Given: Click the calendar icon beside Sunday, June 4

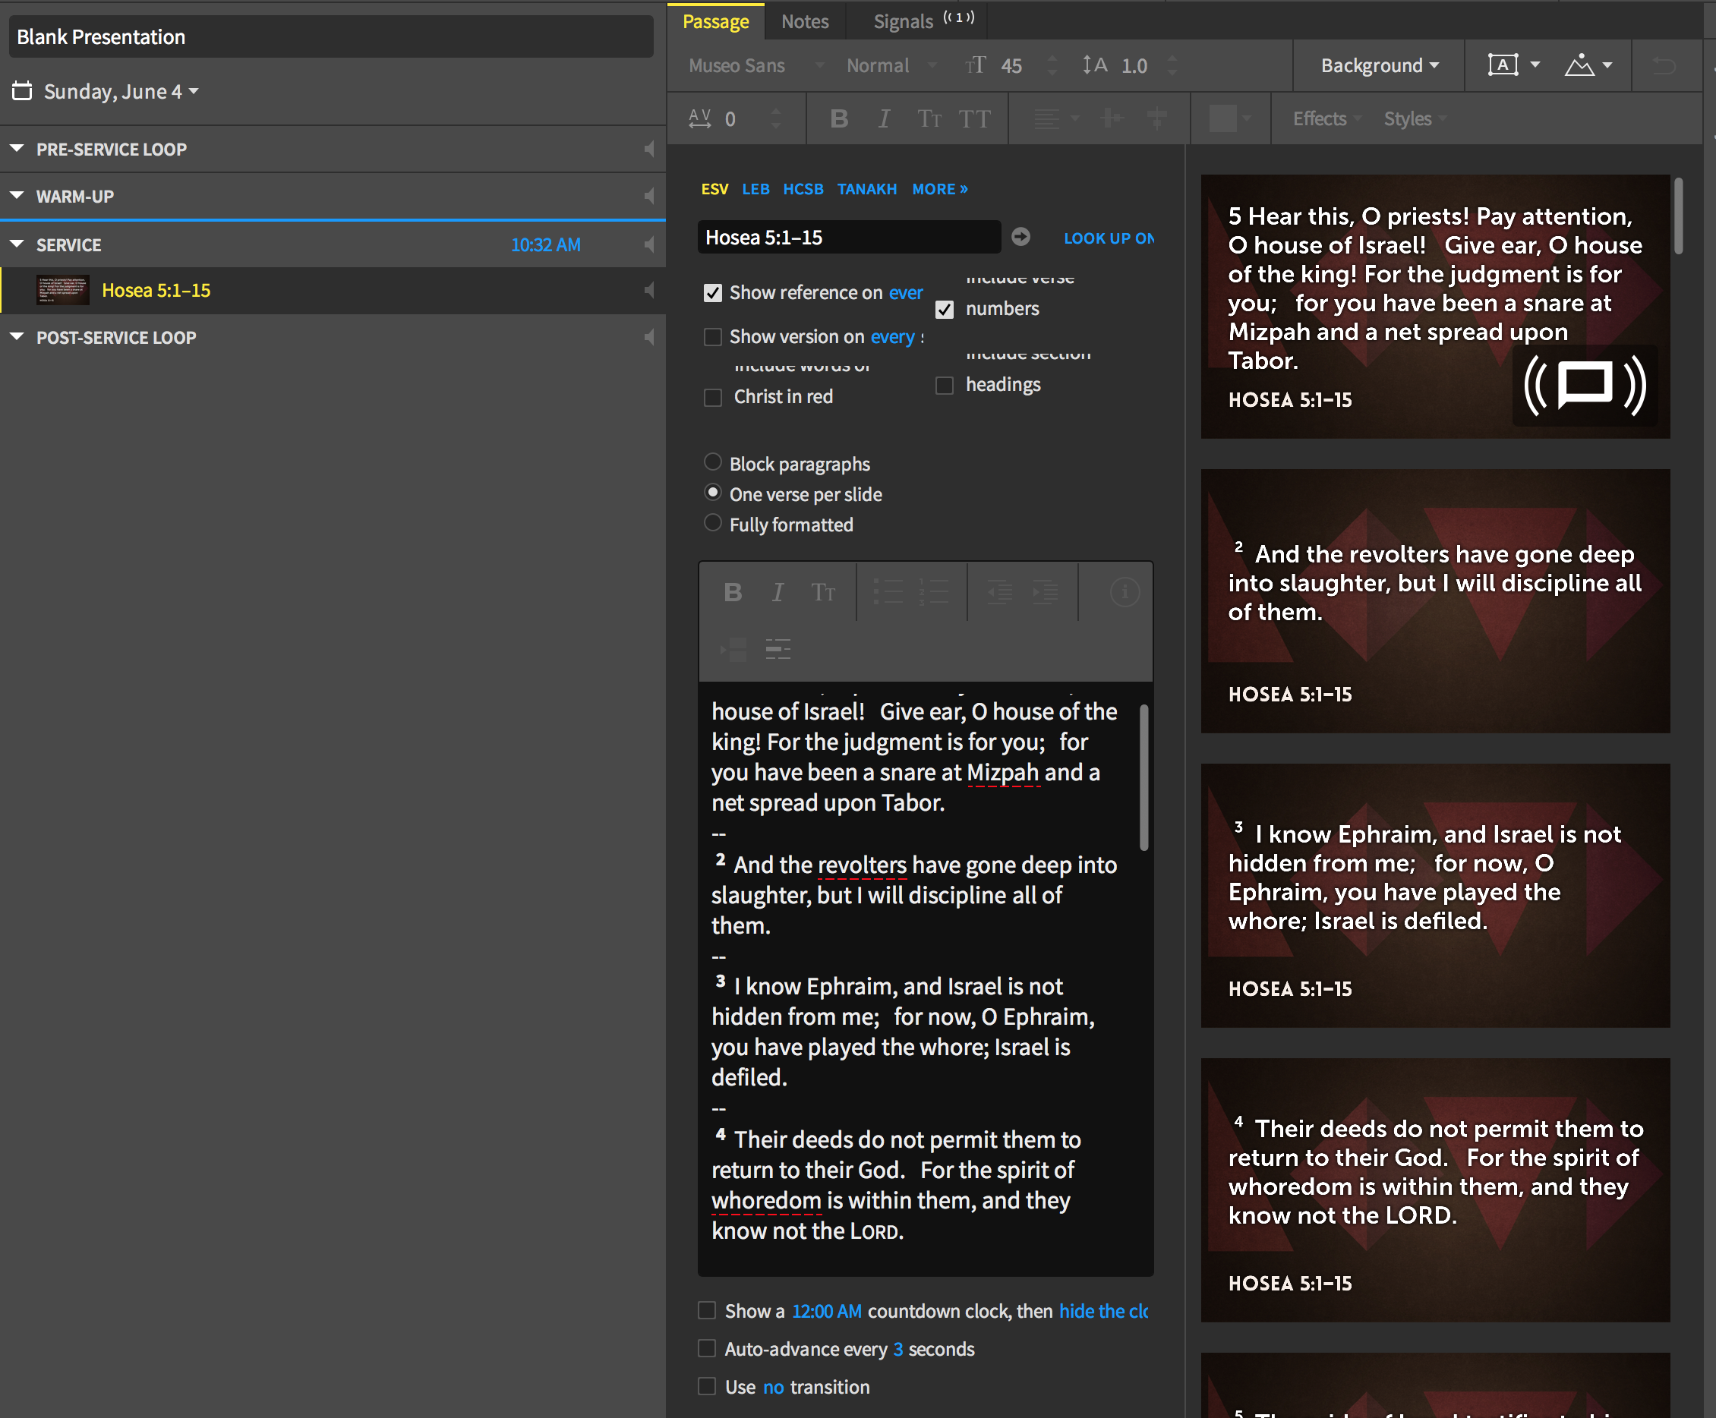Looking at the screenshot, I should click(22, 90).
